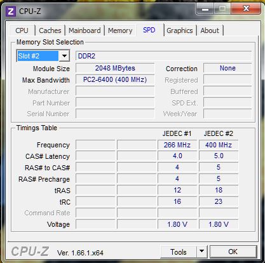Click the CPU-Z logo icon in title bar

point(11,11)
